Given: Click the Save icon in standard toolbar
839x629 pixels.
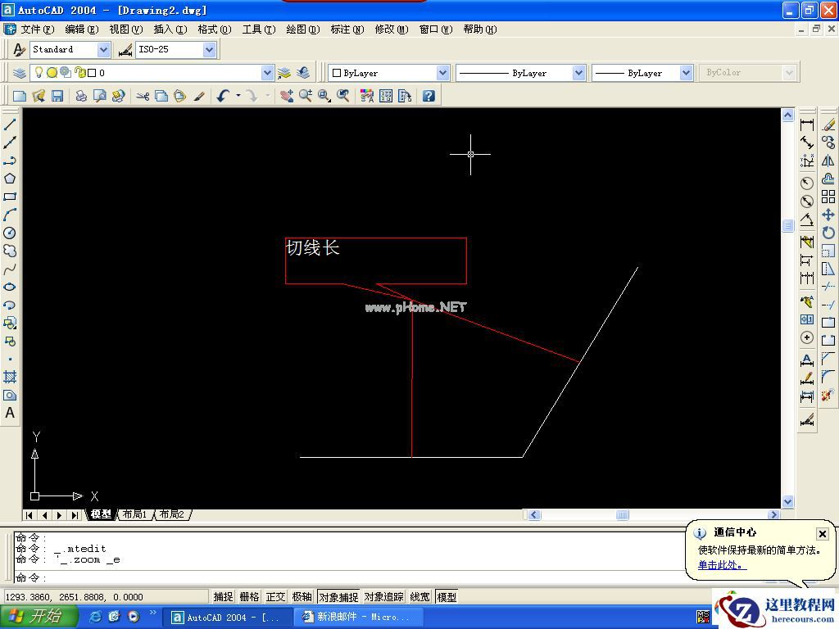Looking at the screenshot, I should click(57, 96).
